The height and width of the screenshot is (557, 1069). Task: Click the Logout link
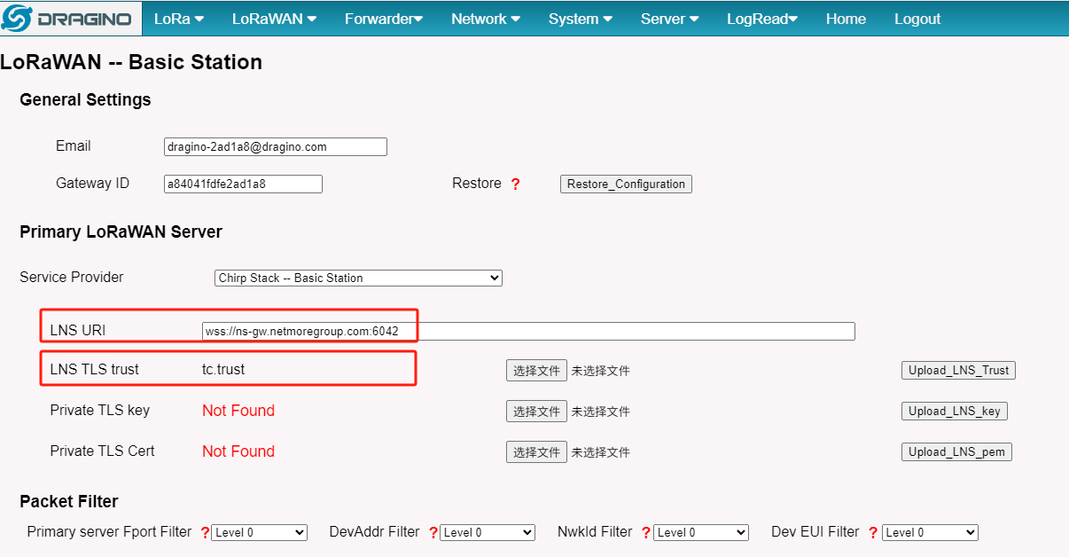pos(917,19)
